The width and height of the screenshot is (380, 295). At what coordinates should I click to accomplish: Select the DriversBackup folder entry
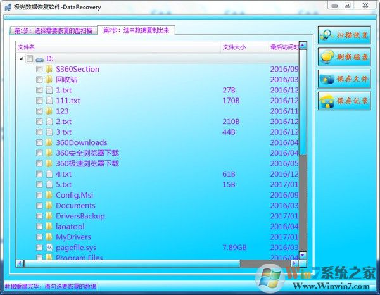tap(80, 216)
